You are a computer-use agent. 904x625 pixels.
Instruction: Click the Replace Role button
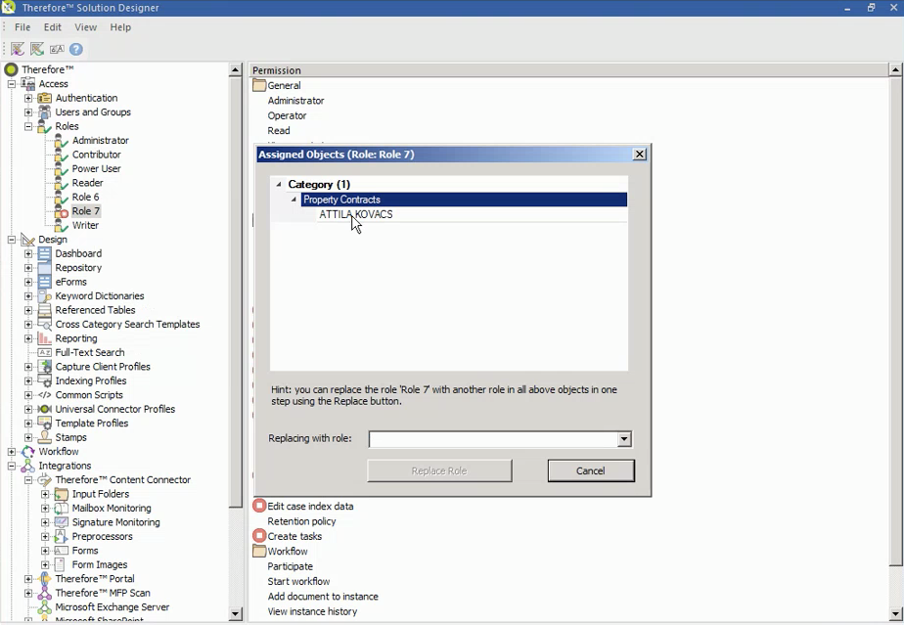click(x=438, y=470)
